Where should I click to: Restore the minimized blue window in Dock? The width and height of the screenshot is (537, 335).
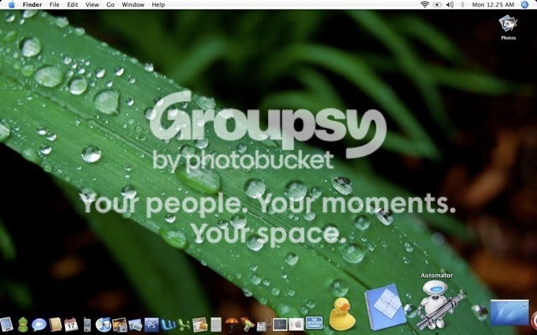509,312
